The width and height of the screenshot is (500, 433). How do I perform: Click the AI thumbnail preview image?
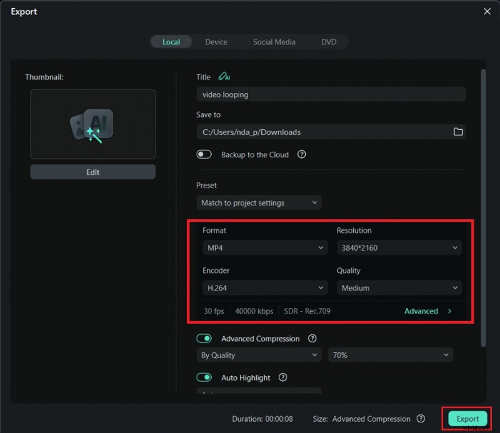click(x=92, y=124)
